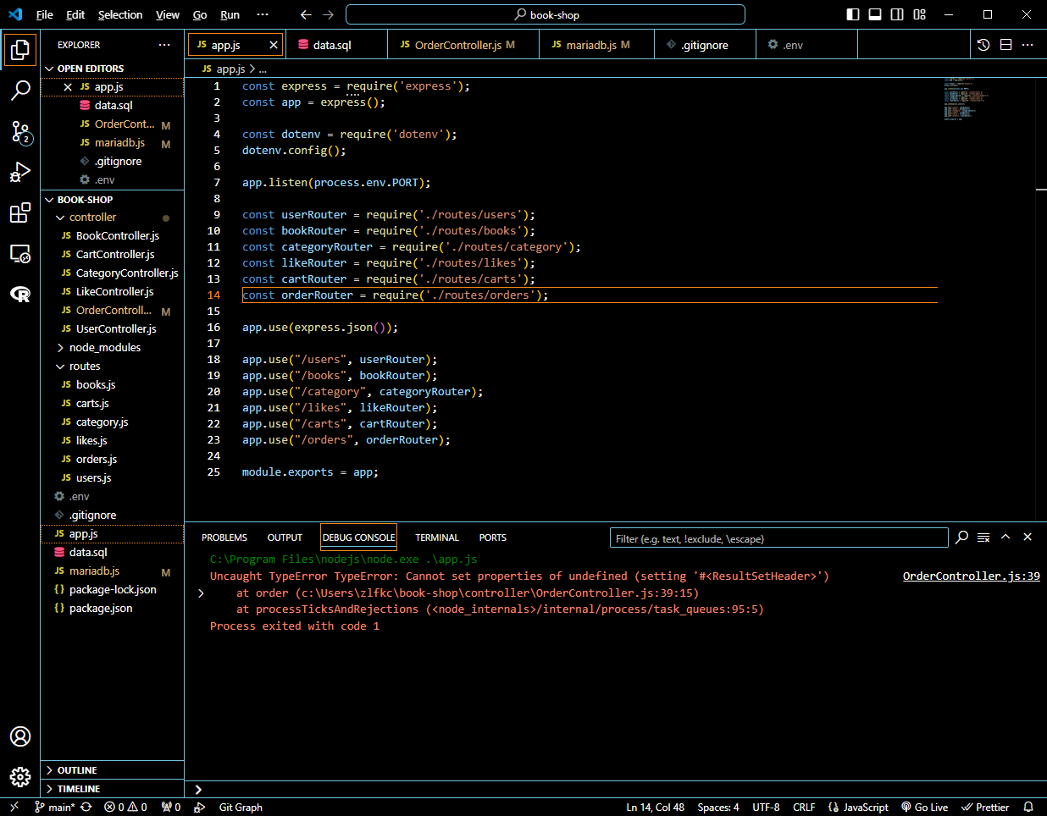Go back with the left arrow
The width and height of the screenshot is (1047, 816).
tap(306, 14)
